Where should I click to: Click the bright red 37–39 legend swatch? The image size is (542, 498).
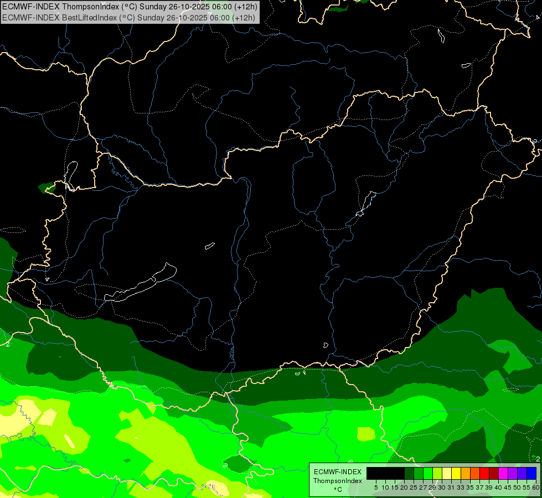point(484,473)
